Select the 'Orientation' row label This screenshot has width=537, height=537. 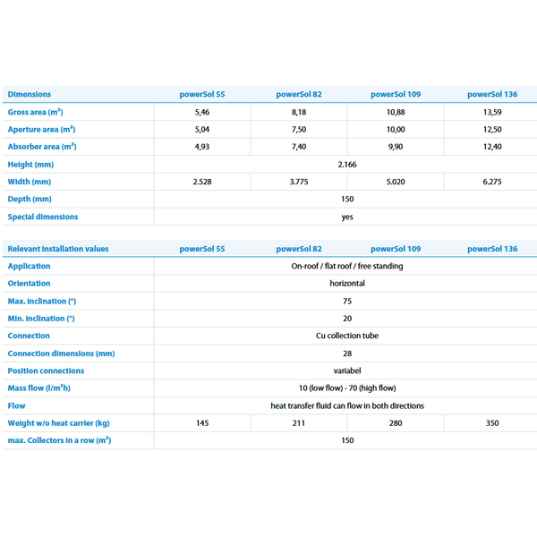(29, 284)
